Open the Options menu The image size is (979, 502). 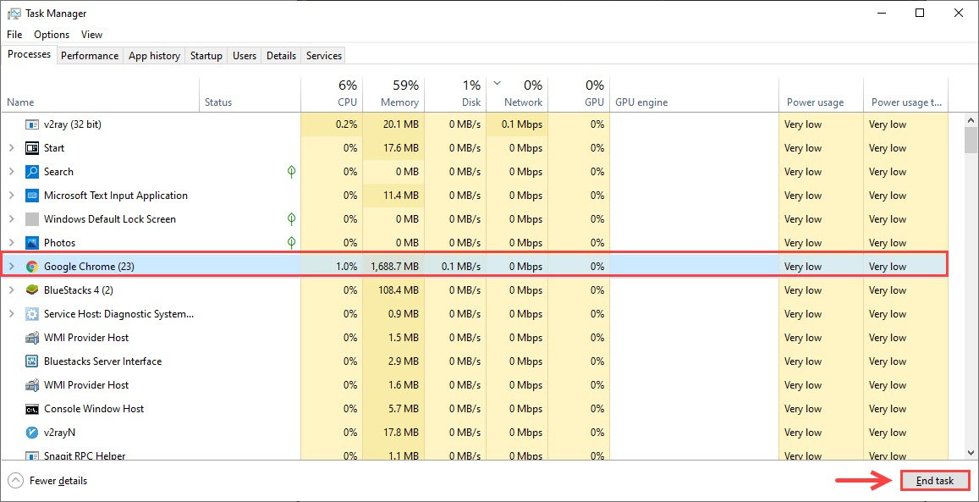point(52,35)
